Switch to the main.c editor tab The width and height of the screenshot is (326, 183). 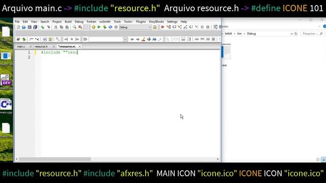point(21,46)
